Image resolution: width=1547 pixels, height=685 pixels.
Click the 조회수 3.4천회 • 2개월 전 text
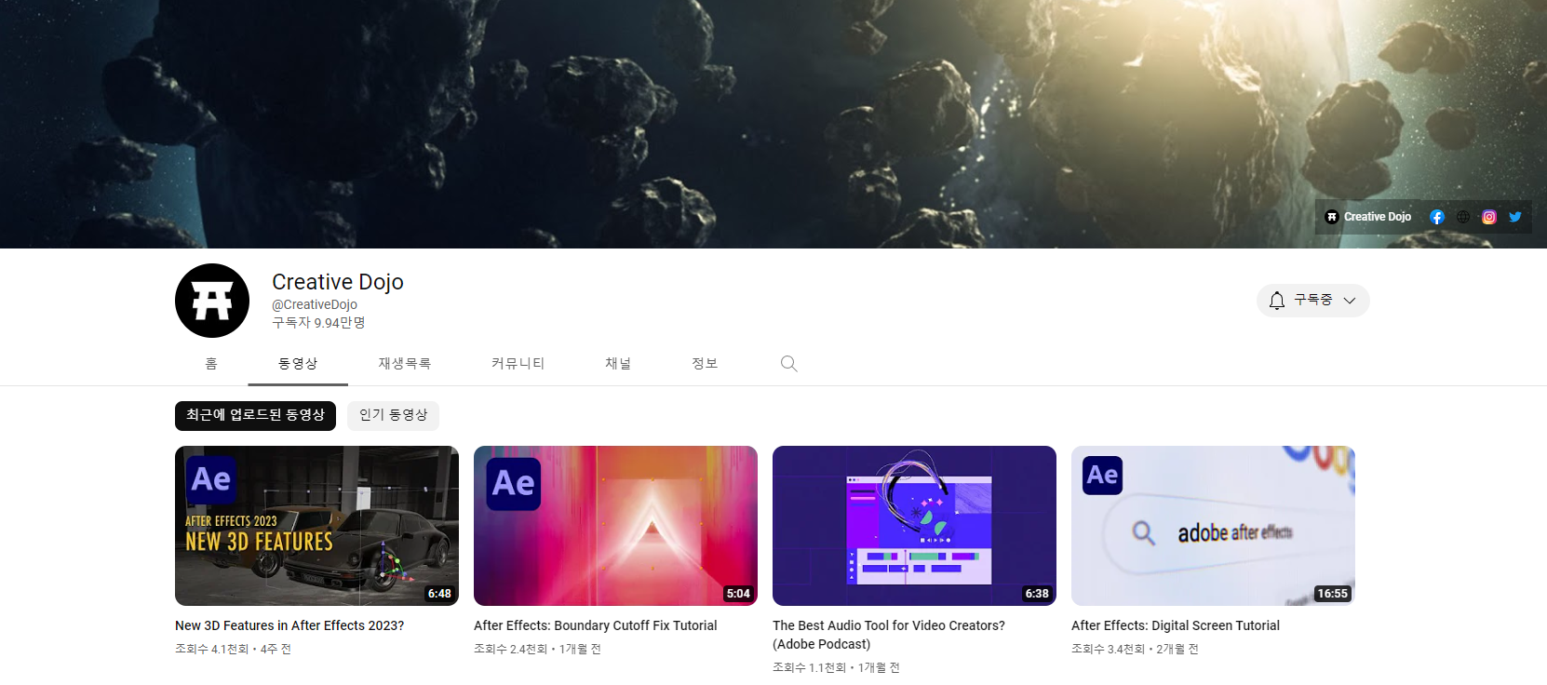(1135, 649)
